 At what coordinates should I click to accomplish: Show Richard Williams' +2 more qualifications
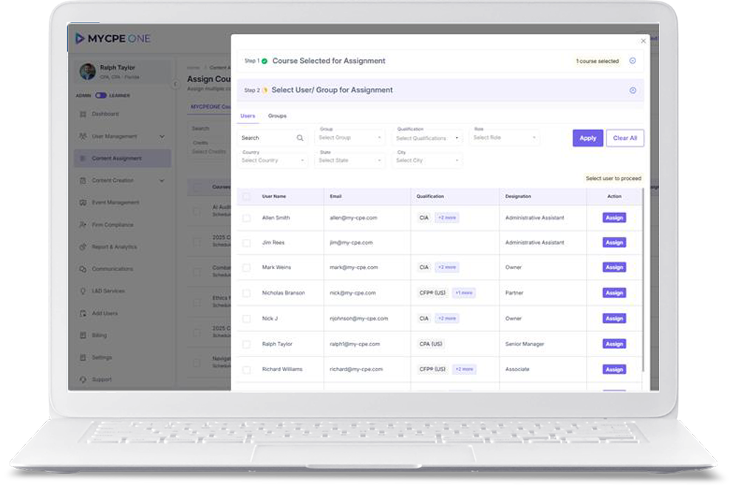pos(464,370)
